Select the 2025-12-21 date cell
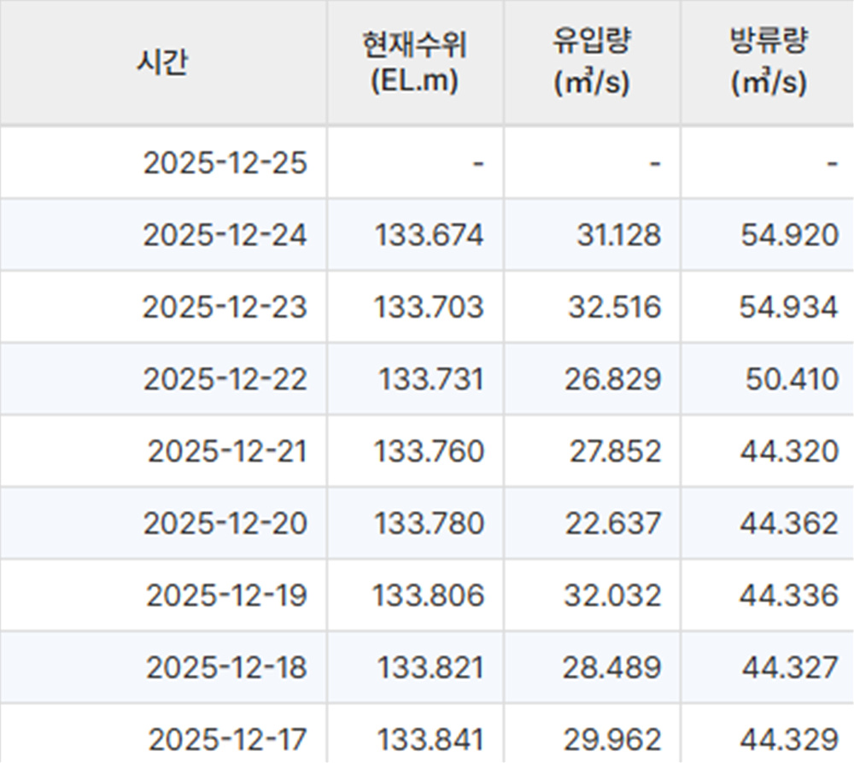 [227, 450]
